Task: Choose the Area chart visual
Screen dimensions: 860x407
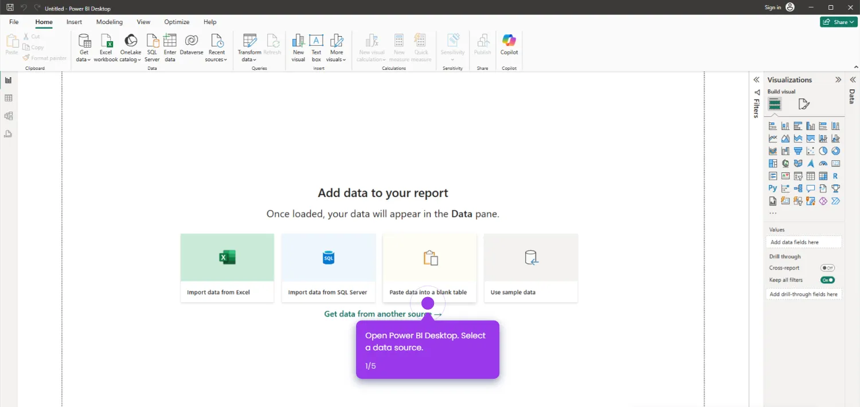Action: [x=785, y=139]
